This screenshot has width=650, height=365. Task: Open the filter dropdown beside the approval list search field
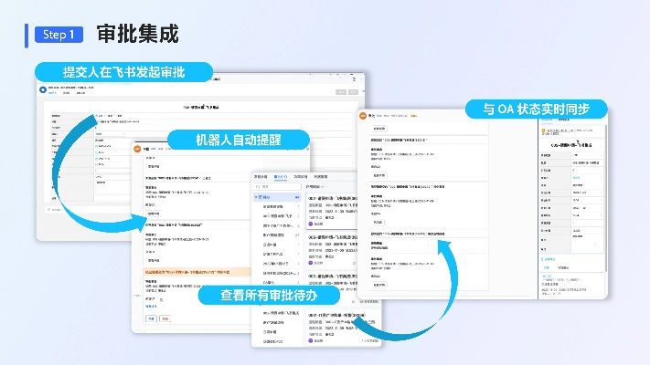[314, 187]
